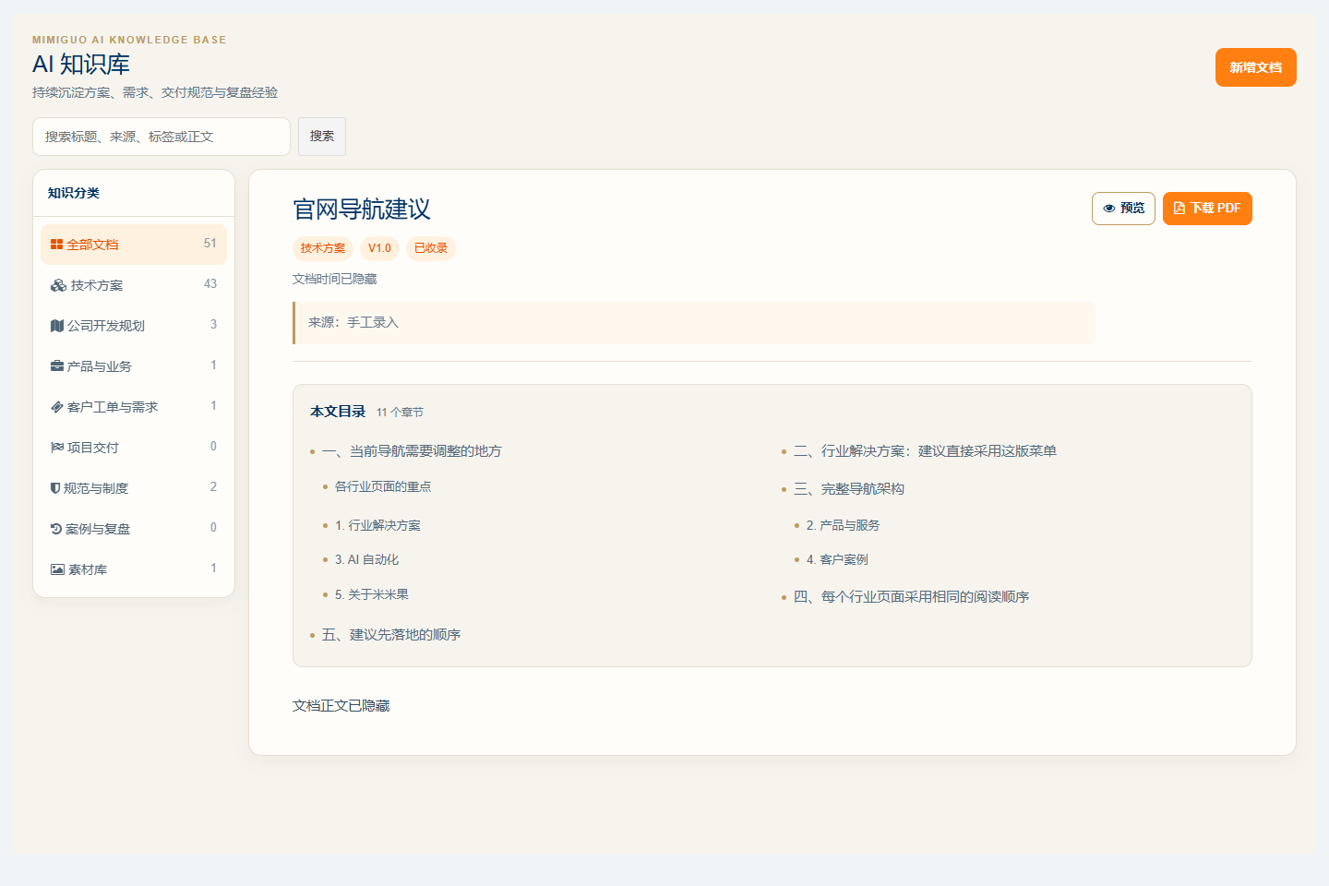The image size is (1329, 886).
Task: Click the image icon beside 素材库
Action: tap(57, 569)
